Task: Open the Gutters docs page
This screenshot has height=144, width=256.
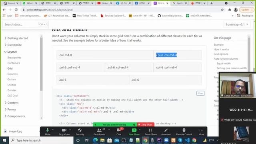Action: pyautogui.click(x=12, y=79)
